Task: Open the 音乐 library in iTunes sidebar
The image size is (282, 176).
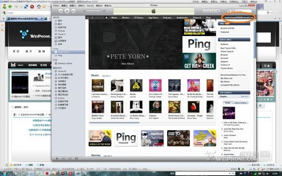Action: (x=60, y=21)
